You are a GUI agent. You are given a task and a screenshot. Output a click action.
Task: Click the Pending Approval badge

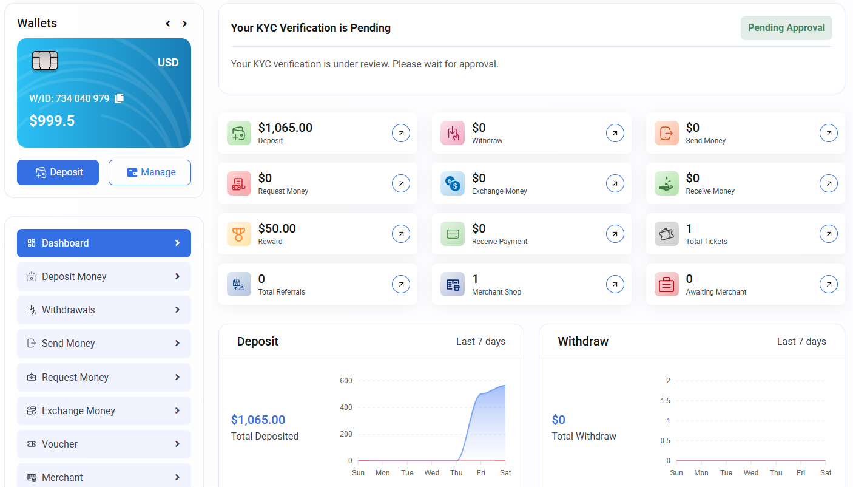786,28
